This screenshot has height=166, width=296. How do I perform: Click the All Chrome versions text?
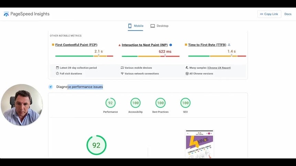click(x=201, y=74)
